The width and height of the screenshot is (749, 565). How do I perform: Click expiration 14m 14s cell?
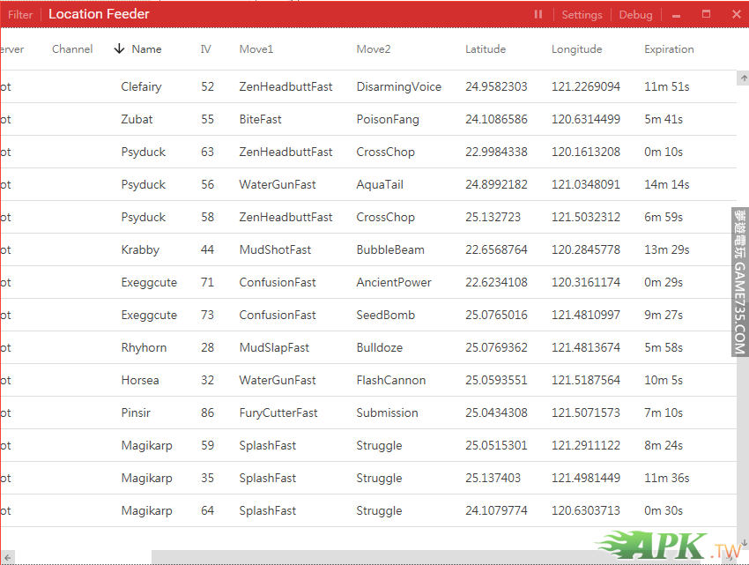[x=667, y=184]
